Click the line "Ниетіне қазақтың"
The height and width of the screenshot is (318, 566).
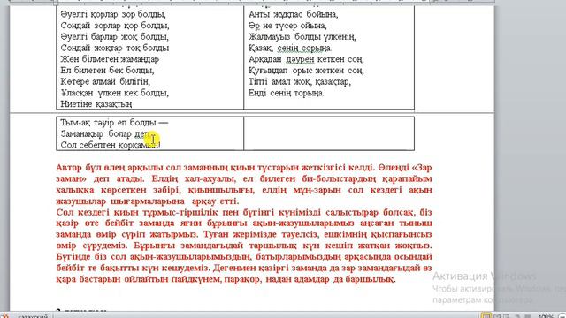pyautogui.click(x=96, y=104)
